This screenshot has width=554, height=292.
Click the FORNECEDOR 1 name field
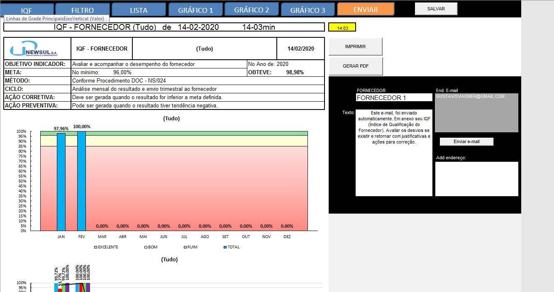click(x=393, y=98)
